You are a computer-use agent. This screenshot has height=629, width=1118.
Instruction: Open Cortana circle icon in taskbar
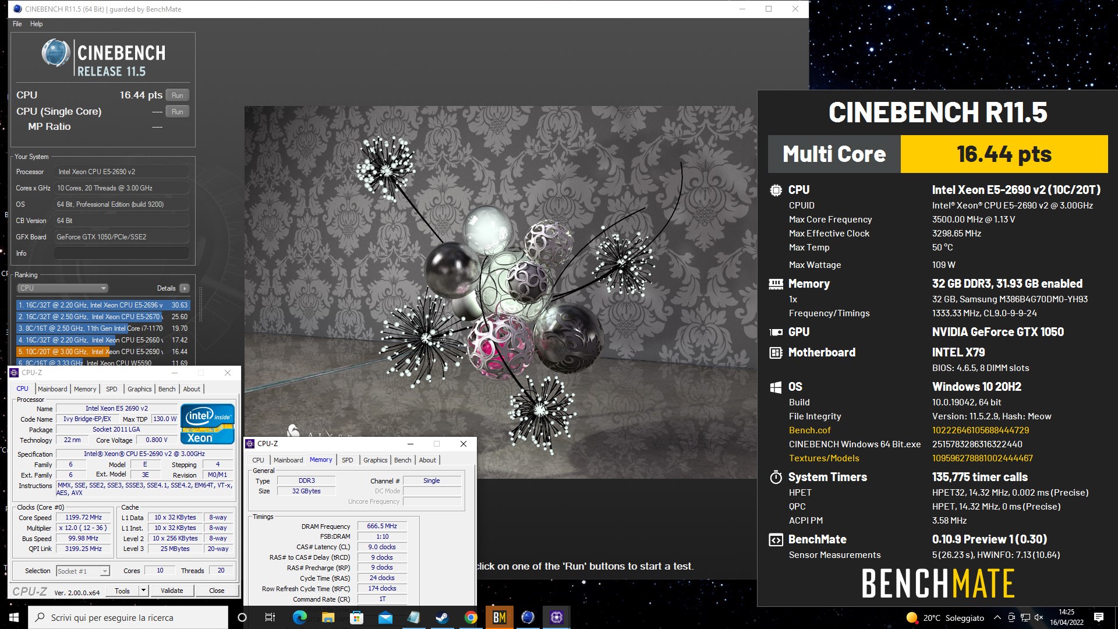[x=242, y=617]
